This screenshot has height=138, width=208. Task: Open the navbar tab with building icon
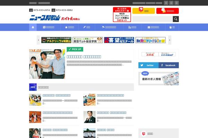(132, 27)
